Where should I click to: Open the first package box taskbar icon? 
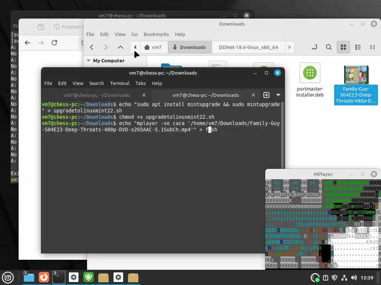(103, 278)
